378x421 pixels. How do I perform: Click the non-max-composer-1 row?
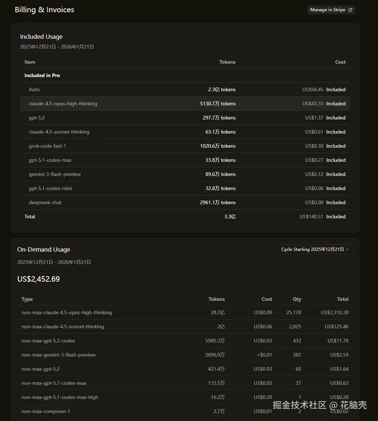[x=145, y=411]
